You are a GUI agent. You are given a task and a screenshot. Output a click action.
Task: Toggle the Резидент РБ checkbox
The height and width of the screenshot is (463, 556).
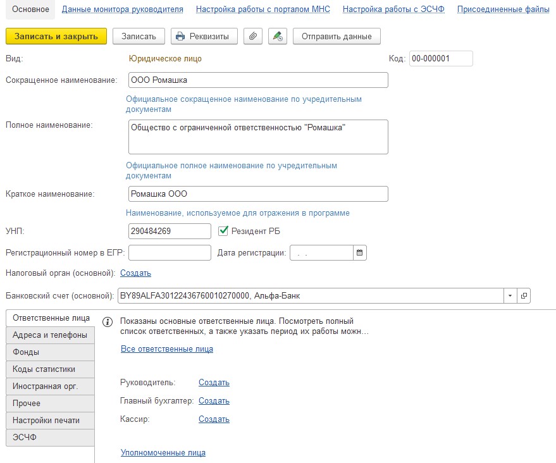[223, 231]
